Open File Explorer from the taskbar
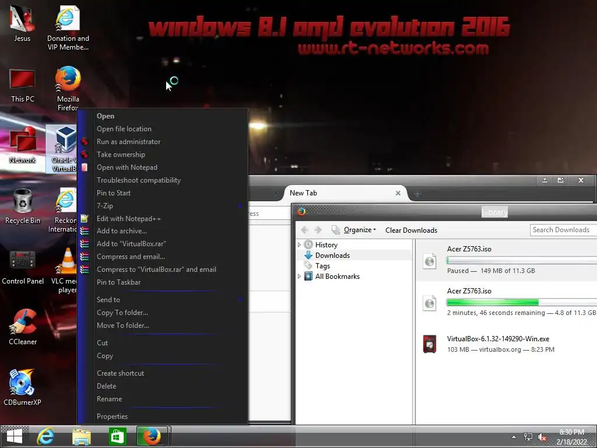This screenshot has width=597, height=448. tap(82, 436)
